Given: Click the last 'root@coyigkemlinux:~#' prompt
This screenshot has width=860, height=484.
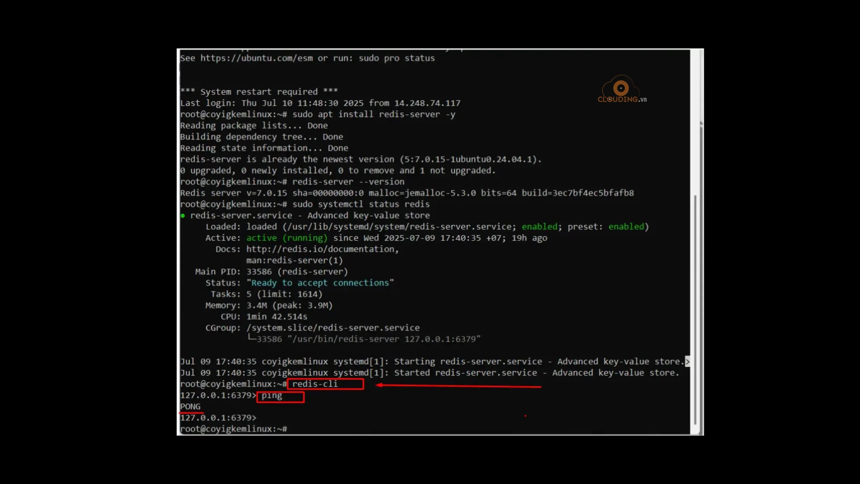Looking at the screenshot, I should point(233,429).
